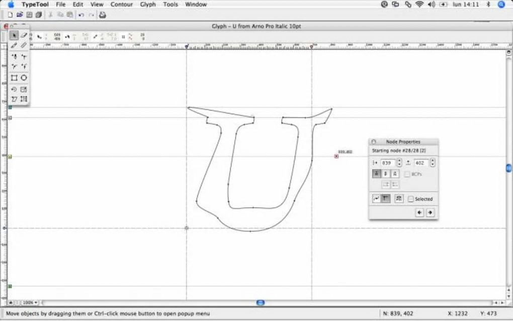Click the Open file folder icon
This screenshot has height=321, width=513.
(x=20, y=15)
